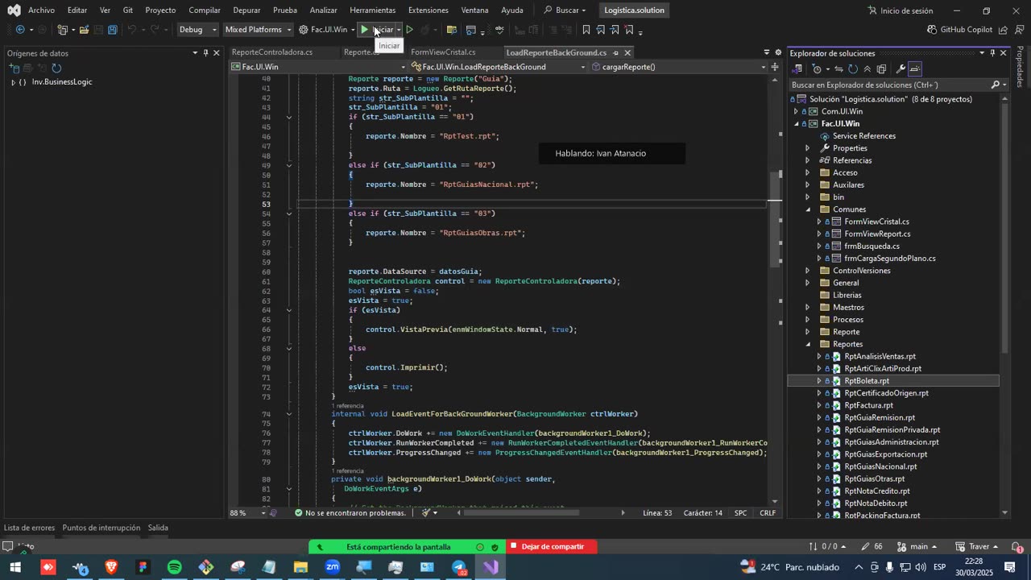Click the Telegram icon in taskbar
1031x580 pixels.
click(x=458, y=567)
